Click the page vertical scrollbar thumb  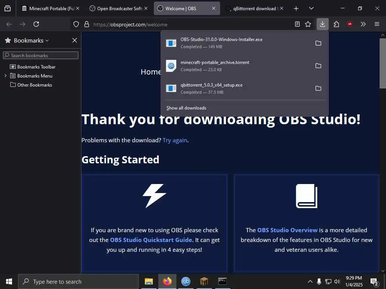coord(383,63)
